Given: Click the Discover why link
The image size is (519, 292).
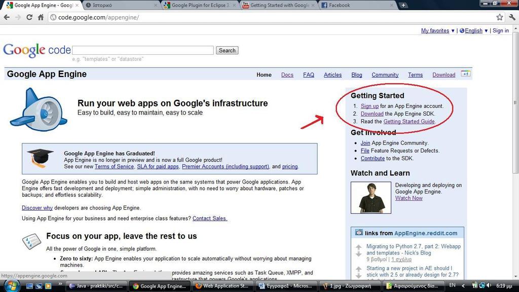Looking at the screenshot, I should coord(37,208).
